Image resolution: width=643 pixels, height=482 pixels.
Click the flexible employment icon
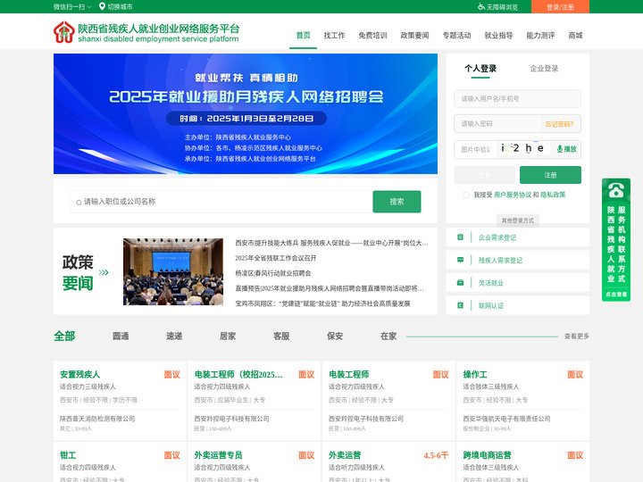coord(460,283)
